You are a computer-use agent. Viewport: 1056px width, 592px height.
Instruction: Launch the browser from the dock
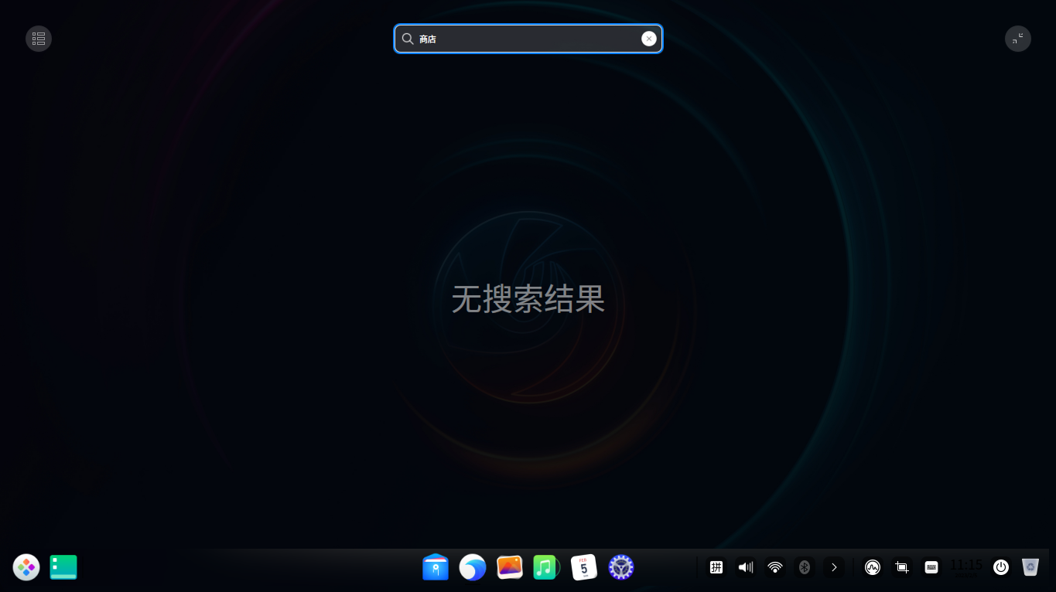[473, 567]
